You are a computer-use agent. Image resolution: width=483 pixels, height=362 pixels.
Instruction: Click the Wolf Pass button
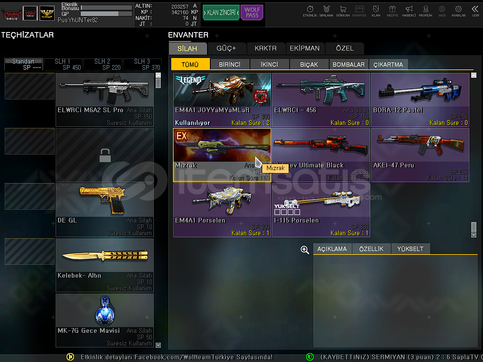pyautogui.click(x=252, y=13)
